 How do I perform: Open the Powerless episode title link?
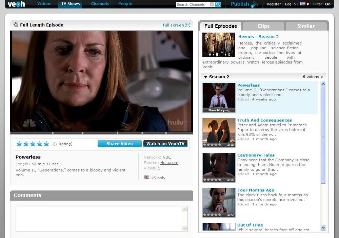tap(248, 85)
